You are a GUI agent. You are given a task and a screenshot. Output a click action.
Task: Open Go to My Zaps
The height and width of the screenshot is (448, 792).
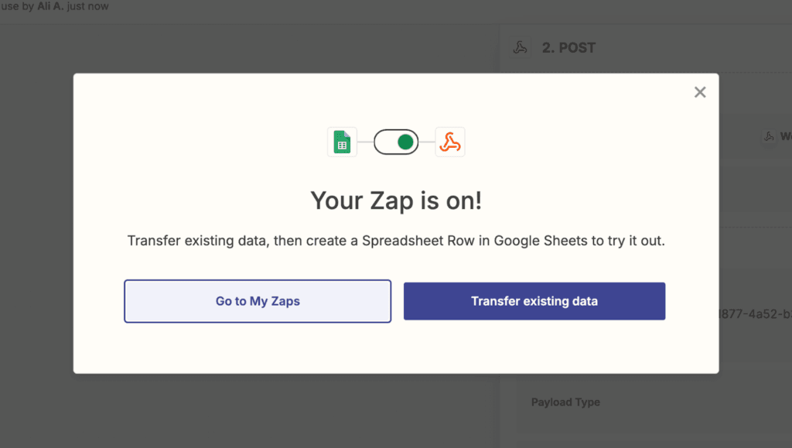click(x=257, y=301)
